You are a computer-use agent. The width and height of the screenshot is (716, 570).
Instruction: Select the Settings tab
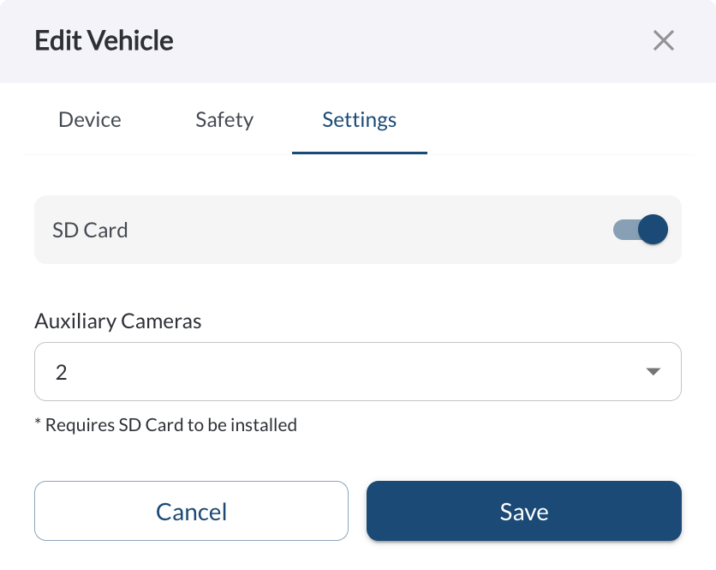point(359,120)
